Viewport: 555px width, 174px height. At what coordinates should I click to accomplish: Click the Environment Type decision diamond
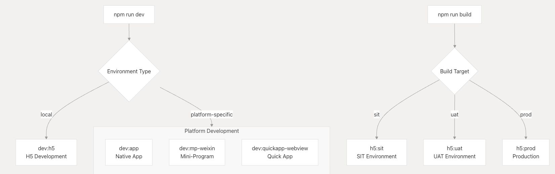point(129,71)
